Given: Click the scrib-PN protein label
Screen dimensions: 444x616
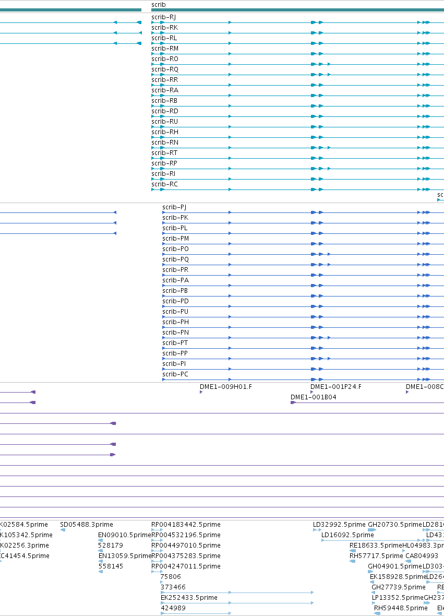Looking at the screenshot, I should click(175, 333).
